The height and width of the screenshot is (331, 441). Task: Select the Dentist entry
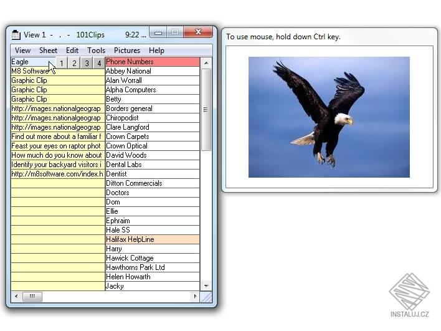(153, 174)
